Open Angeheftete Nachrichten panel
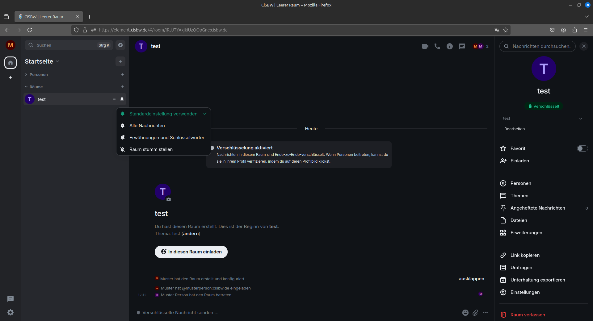 pyautogui.click(x=537, y=208)
